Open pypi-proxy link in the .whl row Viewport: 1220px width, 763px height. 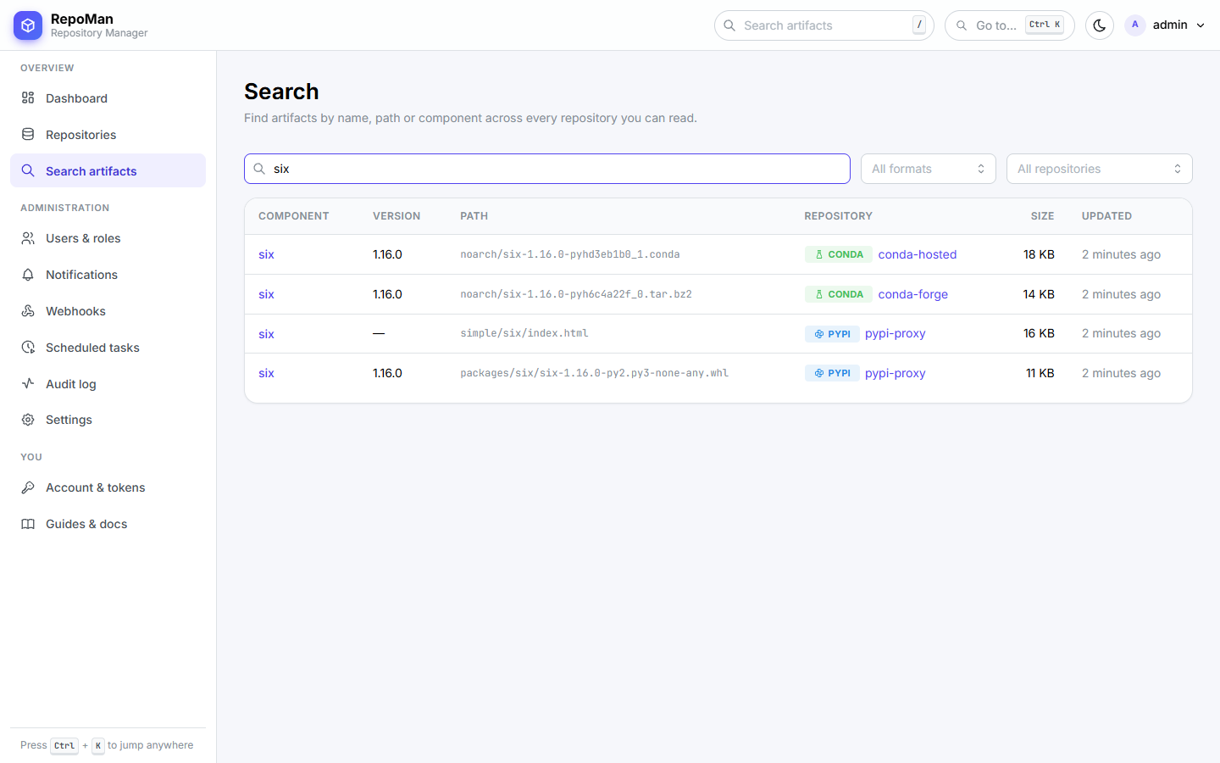pyautogui.click(x=896, y=373)
